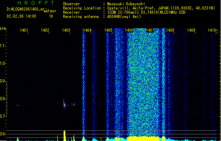Click time marker 1401

[x=24, y=30]
